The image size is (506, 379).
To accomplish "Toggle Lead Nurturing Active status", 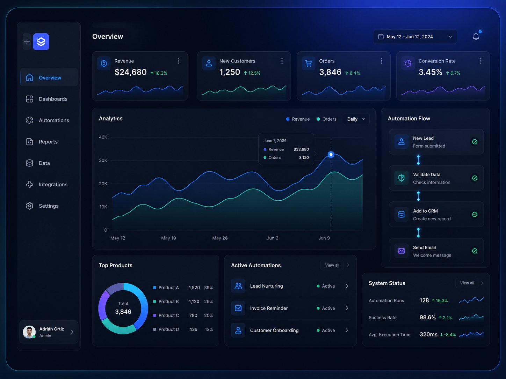I will [x=326, y=286].
